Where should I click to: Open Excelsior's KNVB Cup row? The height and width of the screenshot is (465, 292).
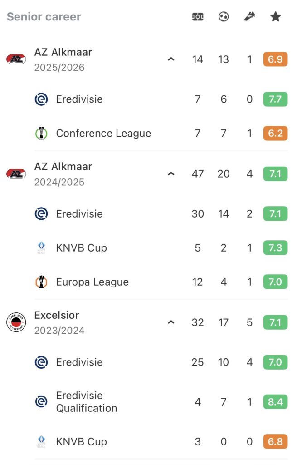[81, 442]
